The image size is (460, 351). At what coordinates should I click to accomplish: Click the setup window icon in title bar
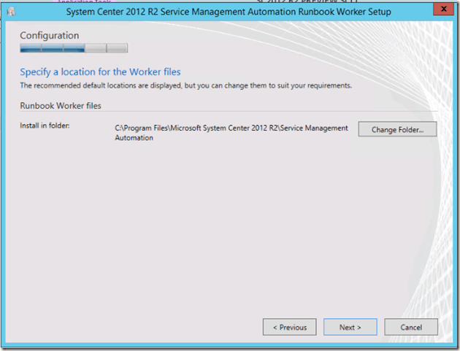(x=10, y=12)
